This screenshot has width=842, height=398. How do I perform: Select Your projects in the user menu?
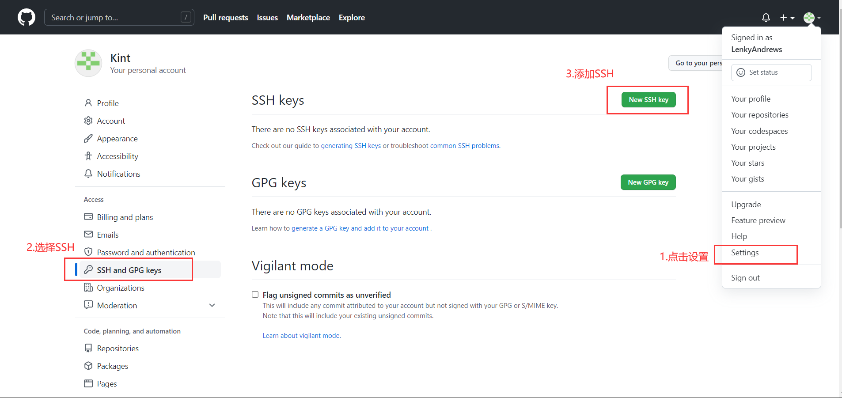pyautogui.click(x=771, y=147)
